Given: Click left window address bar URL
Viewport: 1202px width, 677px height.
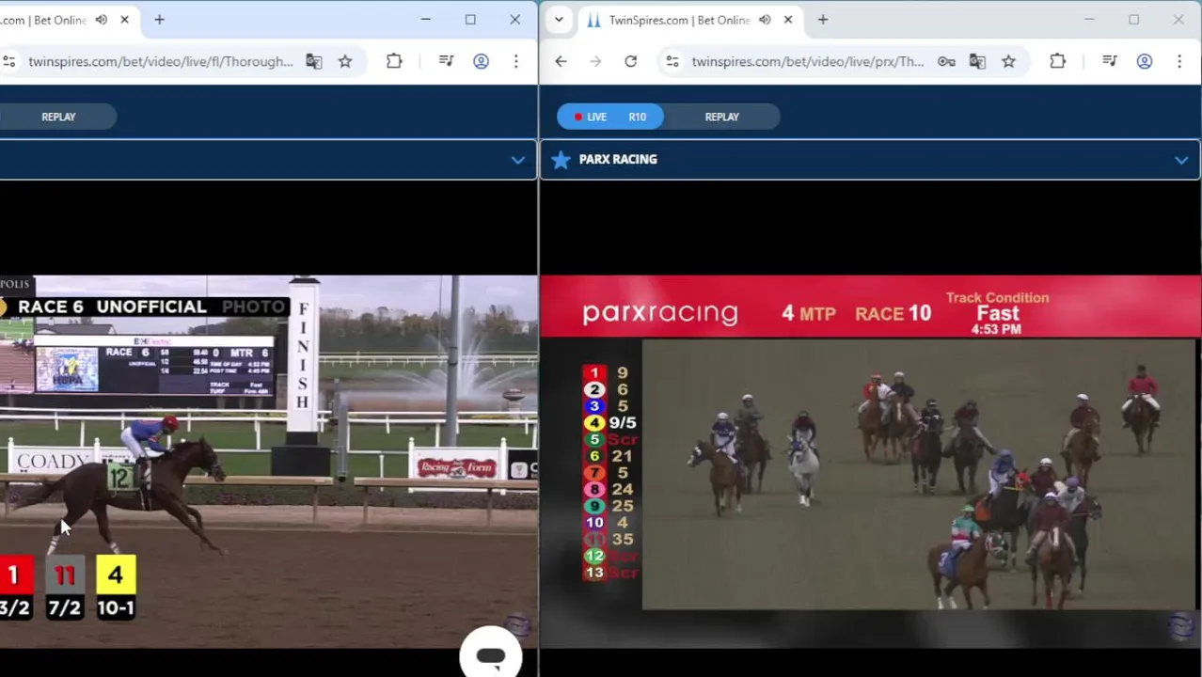Looking at the screenshot, I should click(x=161, y=61).
